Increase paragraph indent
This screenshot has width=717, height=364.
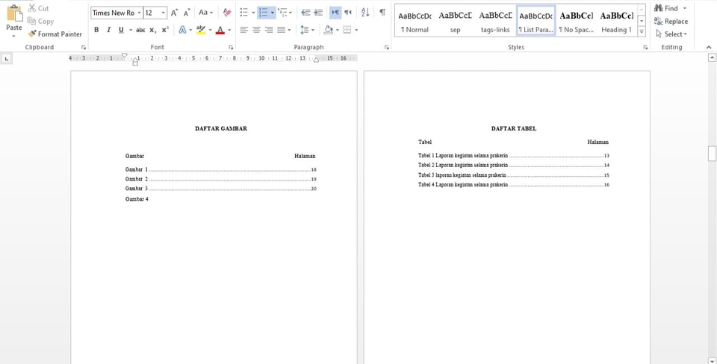(x=318, y=13)
